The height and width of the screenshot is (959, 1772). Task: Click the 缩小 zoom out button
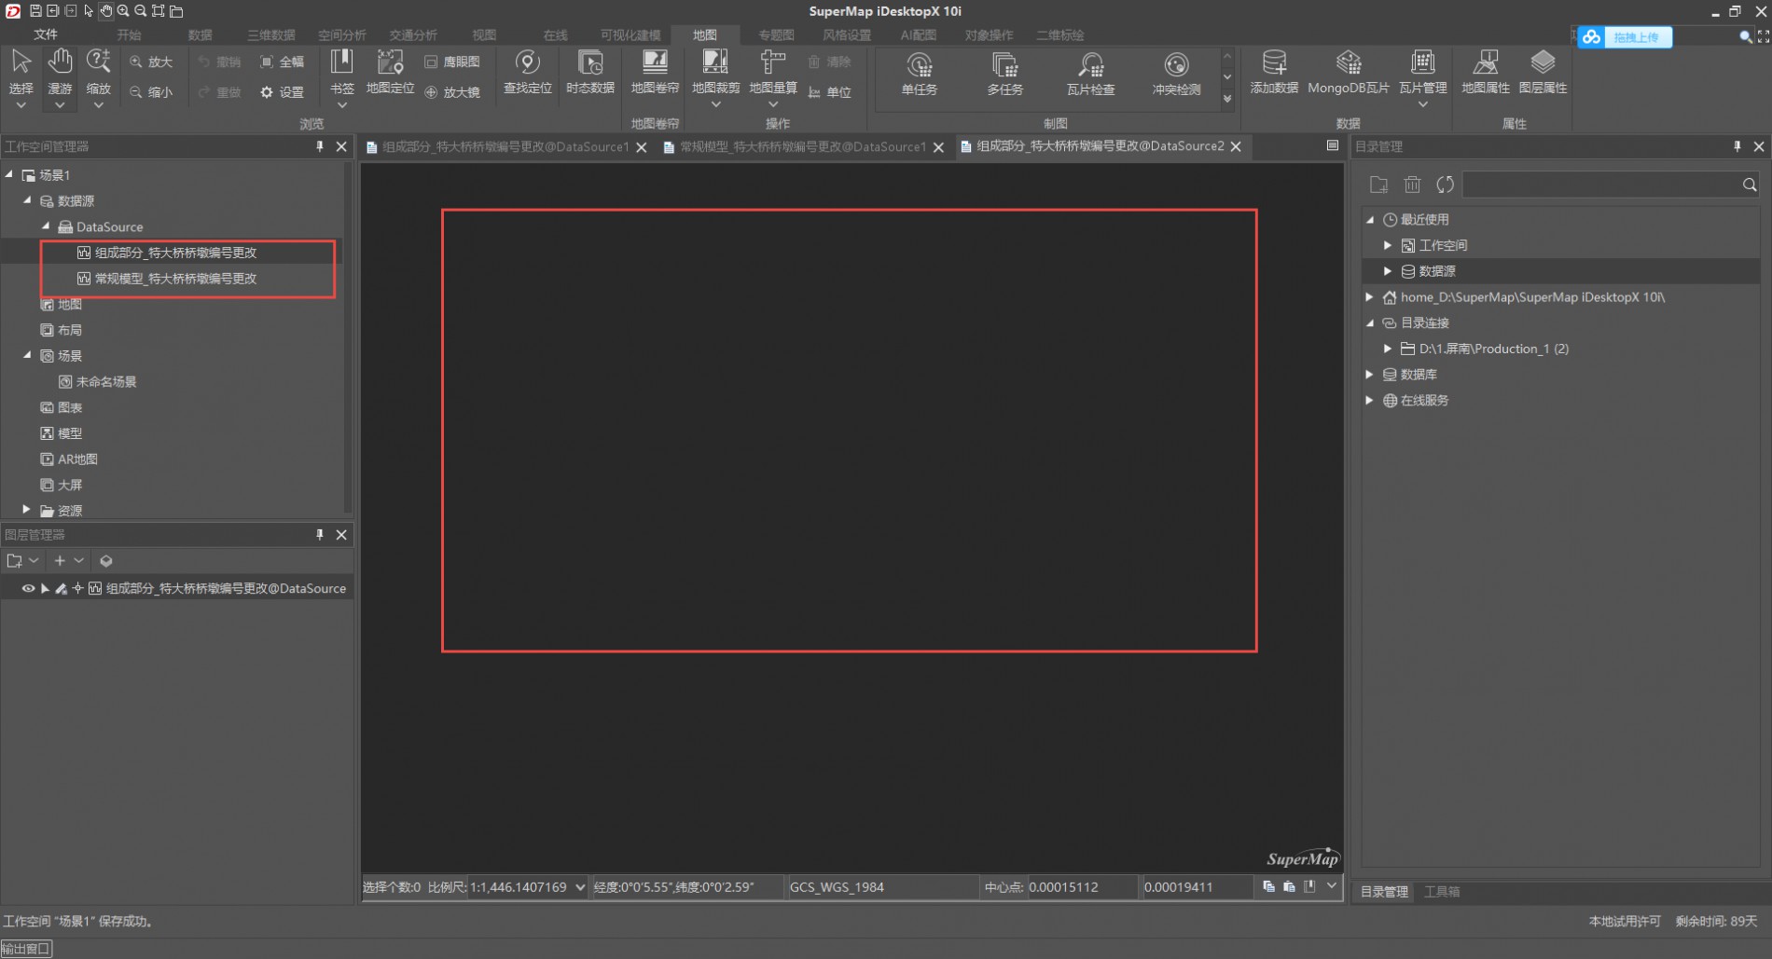151,92
